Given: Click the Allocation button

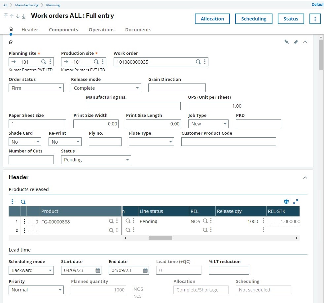Looking at the screenshot, I should point(212,19).
